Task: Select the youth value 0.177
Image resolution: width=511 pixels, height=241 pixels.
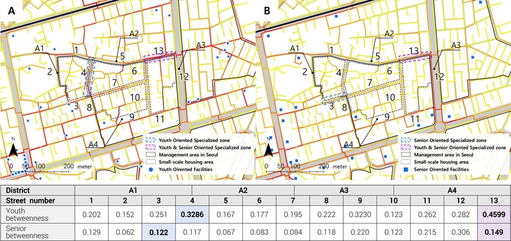Action: pyautogui.click(x=259, y=214)
